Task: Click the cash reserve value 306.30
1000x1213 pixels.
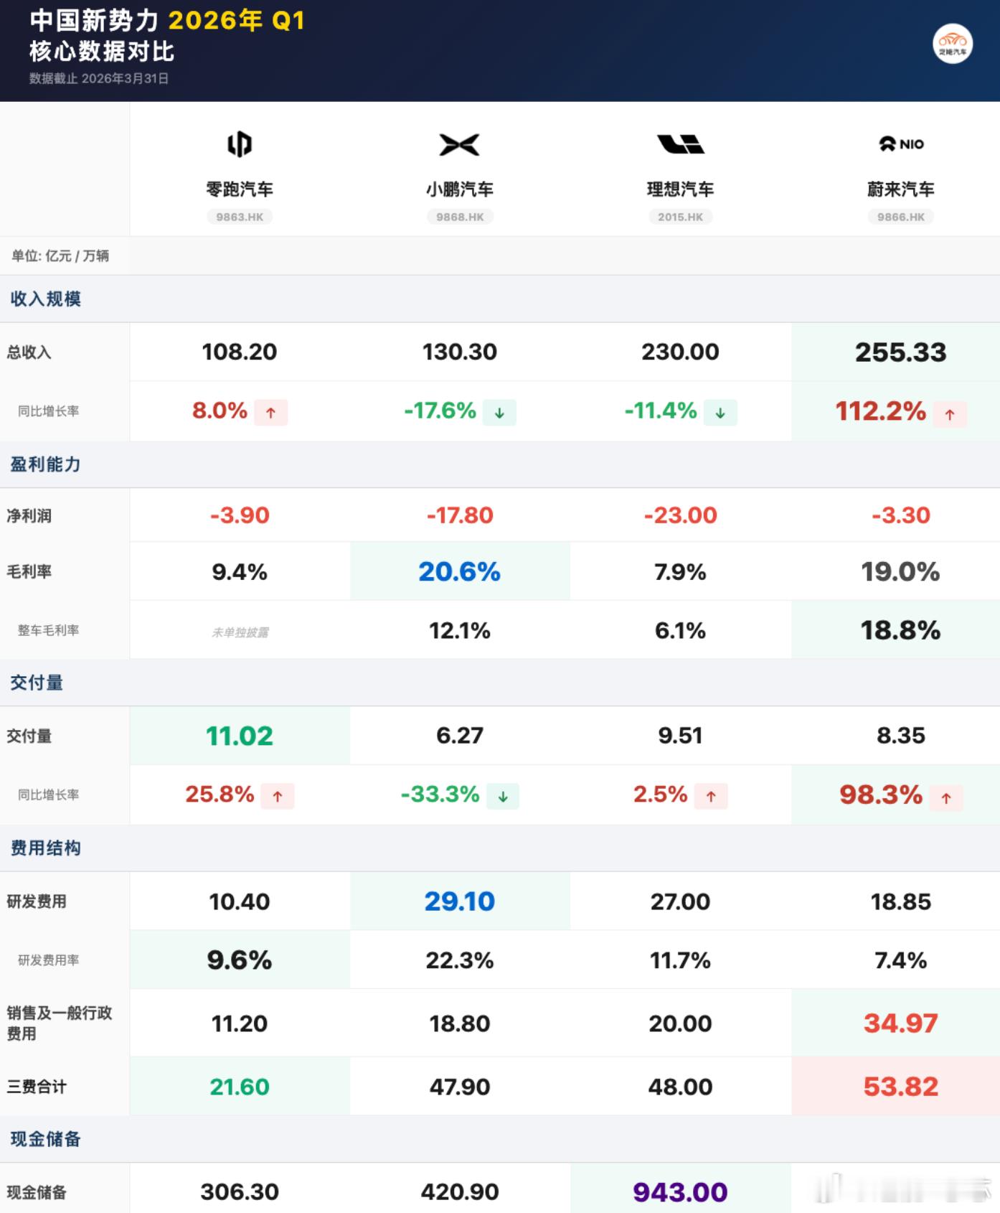Action: [x=240, y=1192]
